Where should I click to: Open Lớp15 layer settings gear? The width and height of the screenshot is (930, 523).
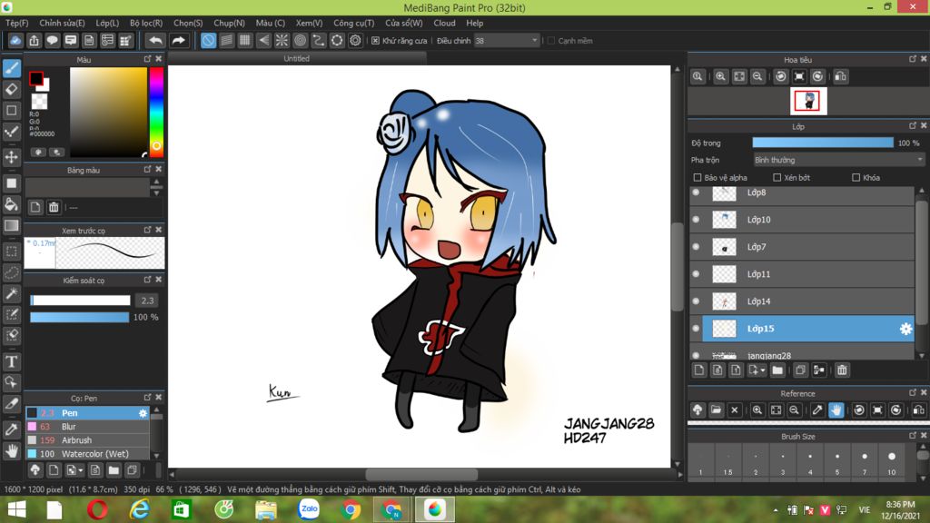click(x=905, y=329)
